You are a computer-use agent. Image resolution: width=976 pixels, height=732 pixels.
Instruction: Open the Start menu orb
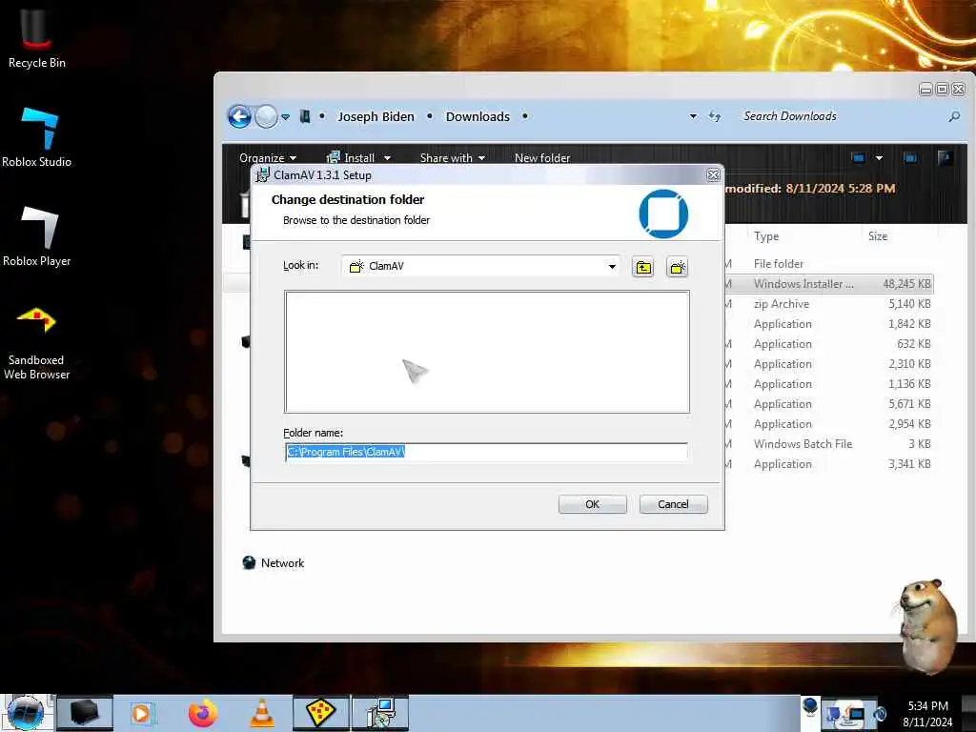[25, 713]
